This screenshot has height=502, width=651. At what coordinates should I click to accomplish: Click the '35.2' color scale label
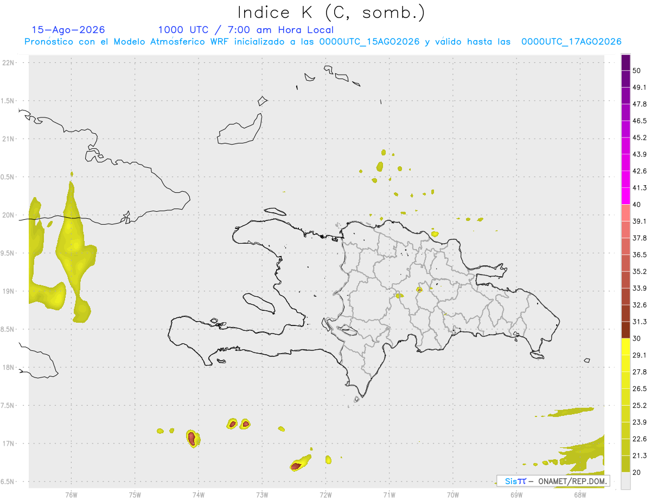tap(640, 271)
